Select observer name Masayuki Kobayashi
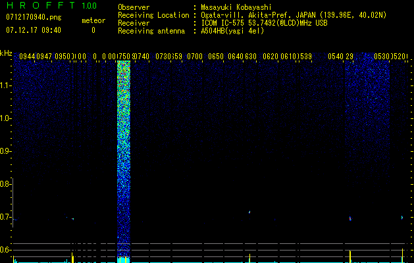 [236, 7]
